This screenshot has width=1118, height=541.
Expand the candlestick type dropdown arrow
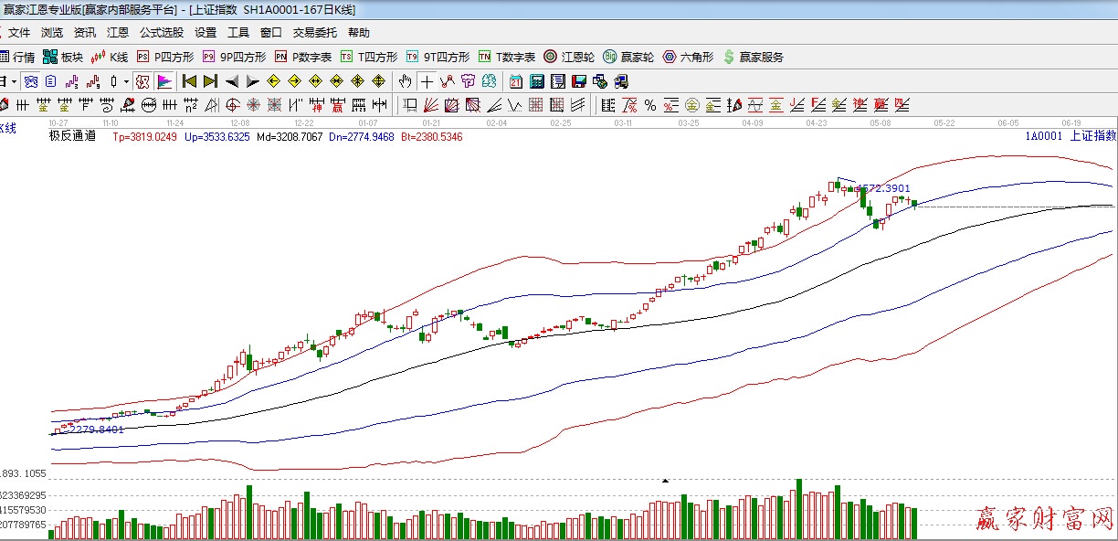tap(126, 81)
